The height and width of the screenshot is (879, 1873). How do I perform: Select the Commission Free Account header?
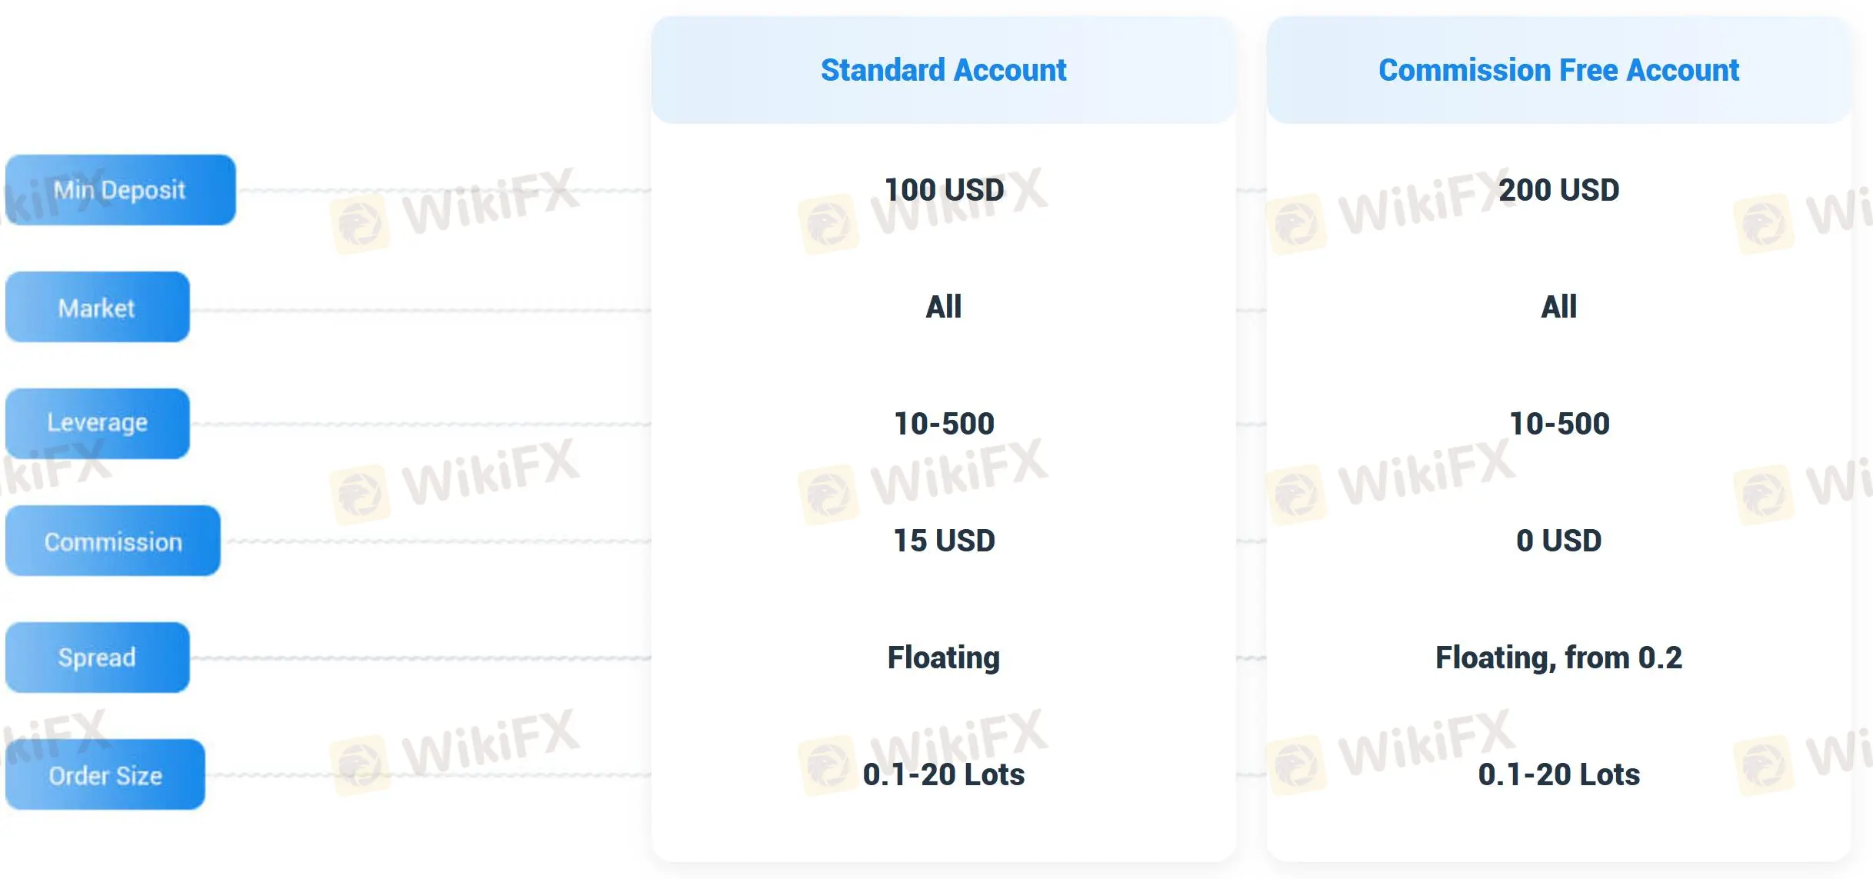point(1558,70)
